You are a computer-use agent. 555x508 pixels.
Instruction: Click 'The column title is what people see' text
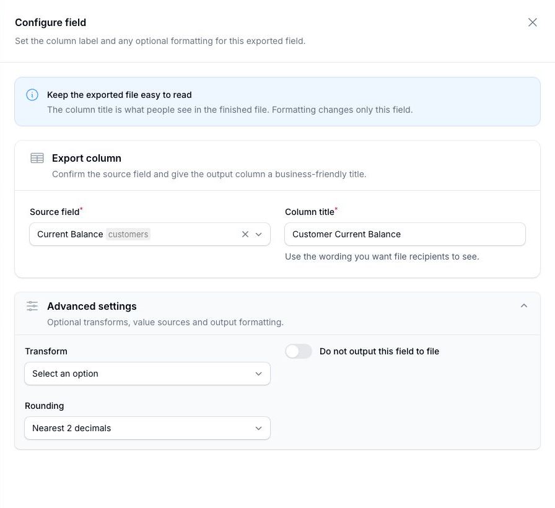pyautogui.click(x=230, y=110)
